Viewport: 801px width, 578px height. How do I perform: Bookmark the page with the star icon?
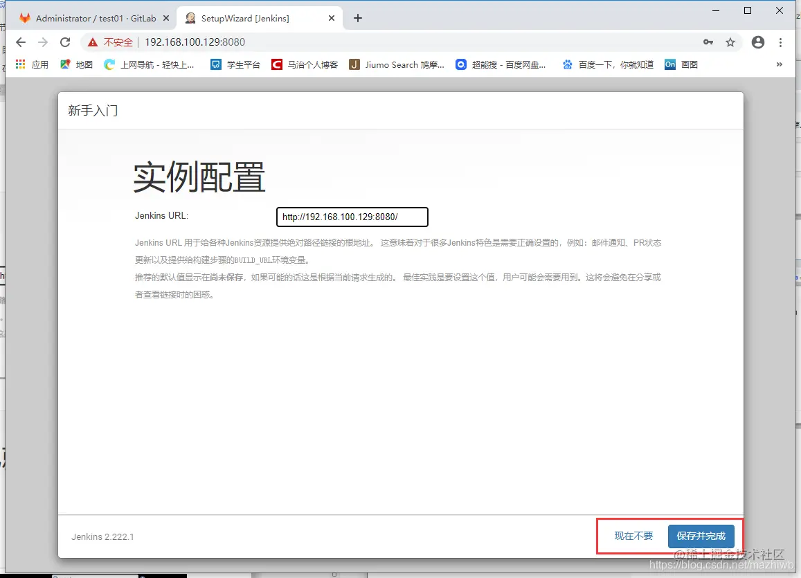tap(730, 42)
